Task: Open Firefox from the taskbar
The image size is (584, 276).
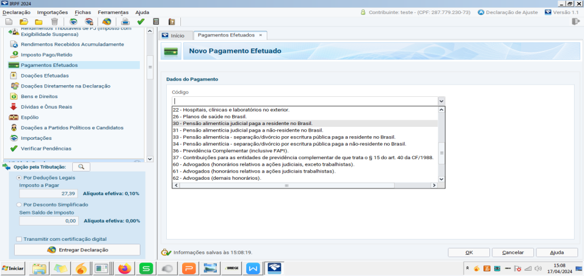Action: (124, 268)
